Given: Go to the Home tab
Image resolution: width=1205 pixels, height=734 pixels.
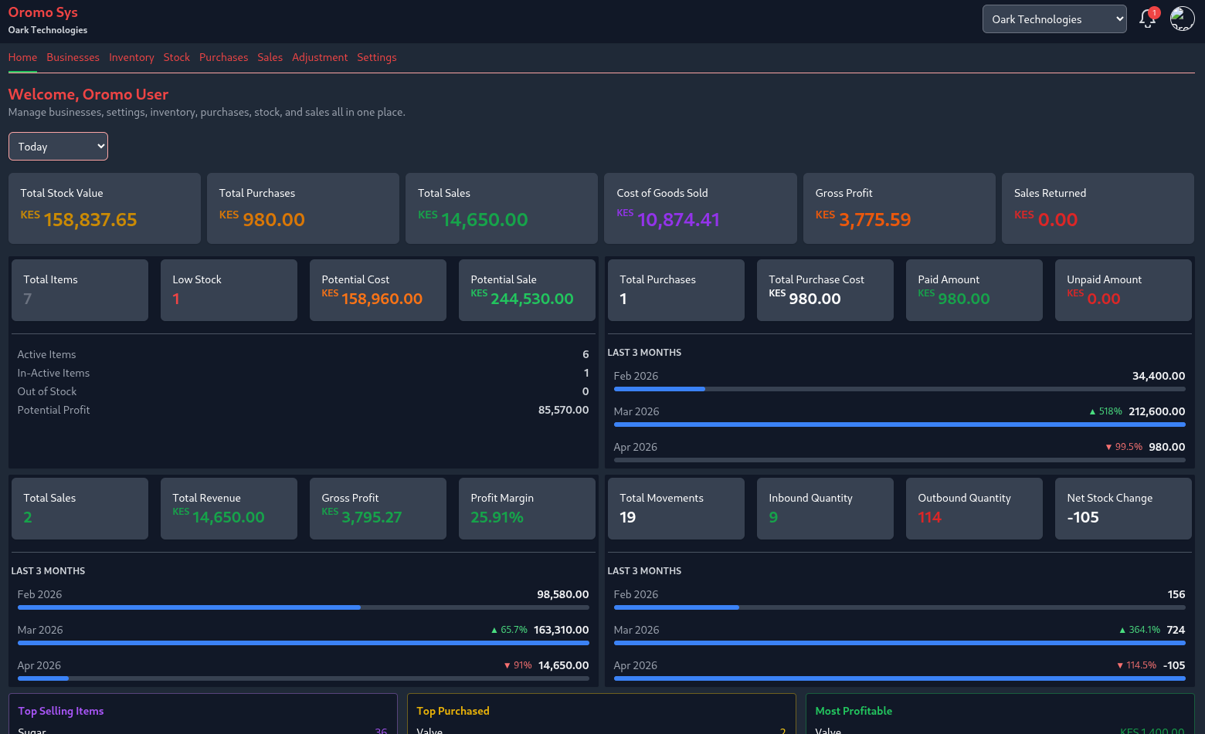Looking at the screenshot, I should pyautogui.click(x=22, y=57).
